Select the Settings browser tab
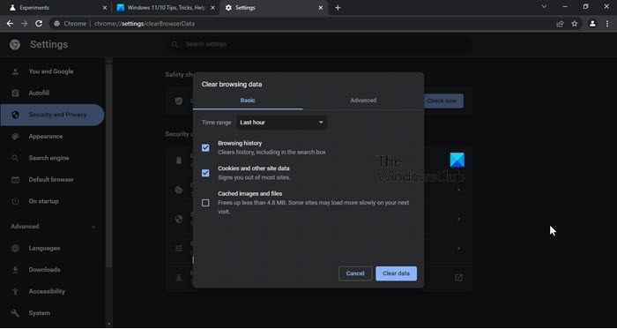This screenshot has width=617, height=329. pos(274,7)
